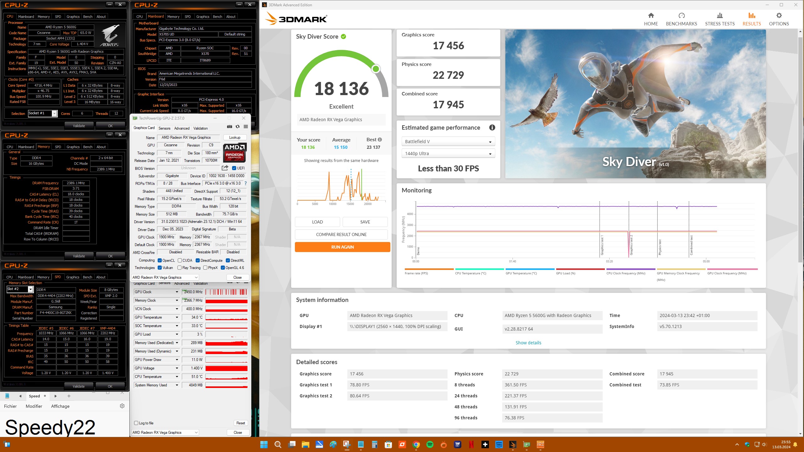804x452 pixels.
Task: Open CPU-Z SPD Slot #2 dropdown
Action: (20, 289)
